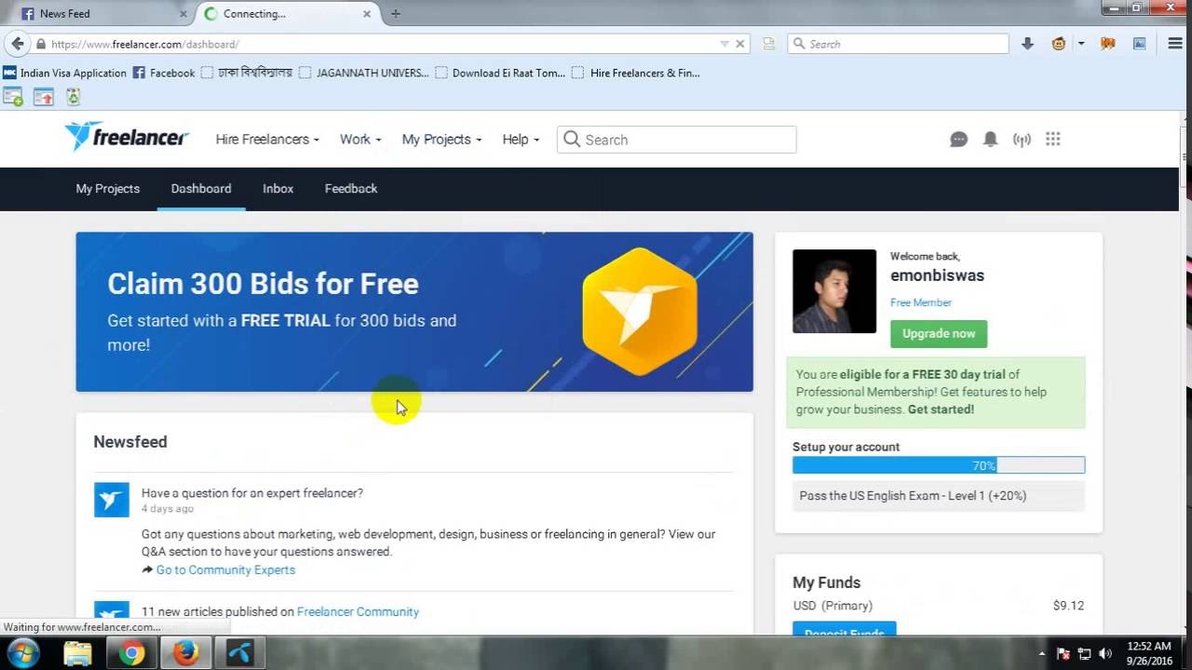1192x670 pixels.
Task: Open the Hire Freelancers & Fin... bookmark
Action: [x=636, y=73]
